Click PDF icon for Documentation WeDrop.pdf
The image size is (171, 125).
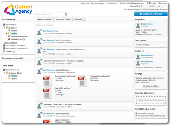pyautogui.click(x=48, y=81)
